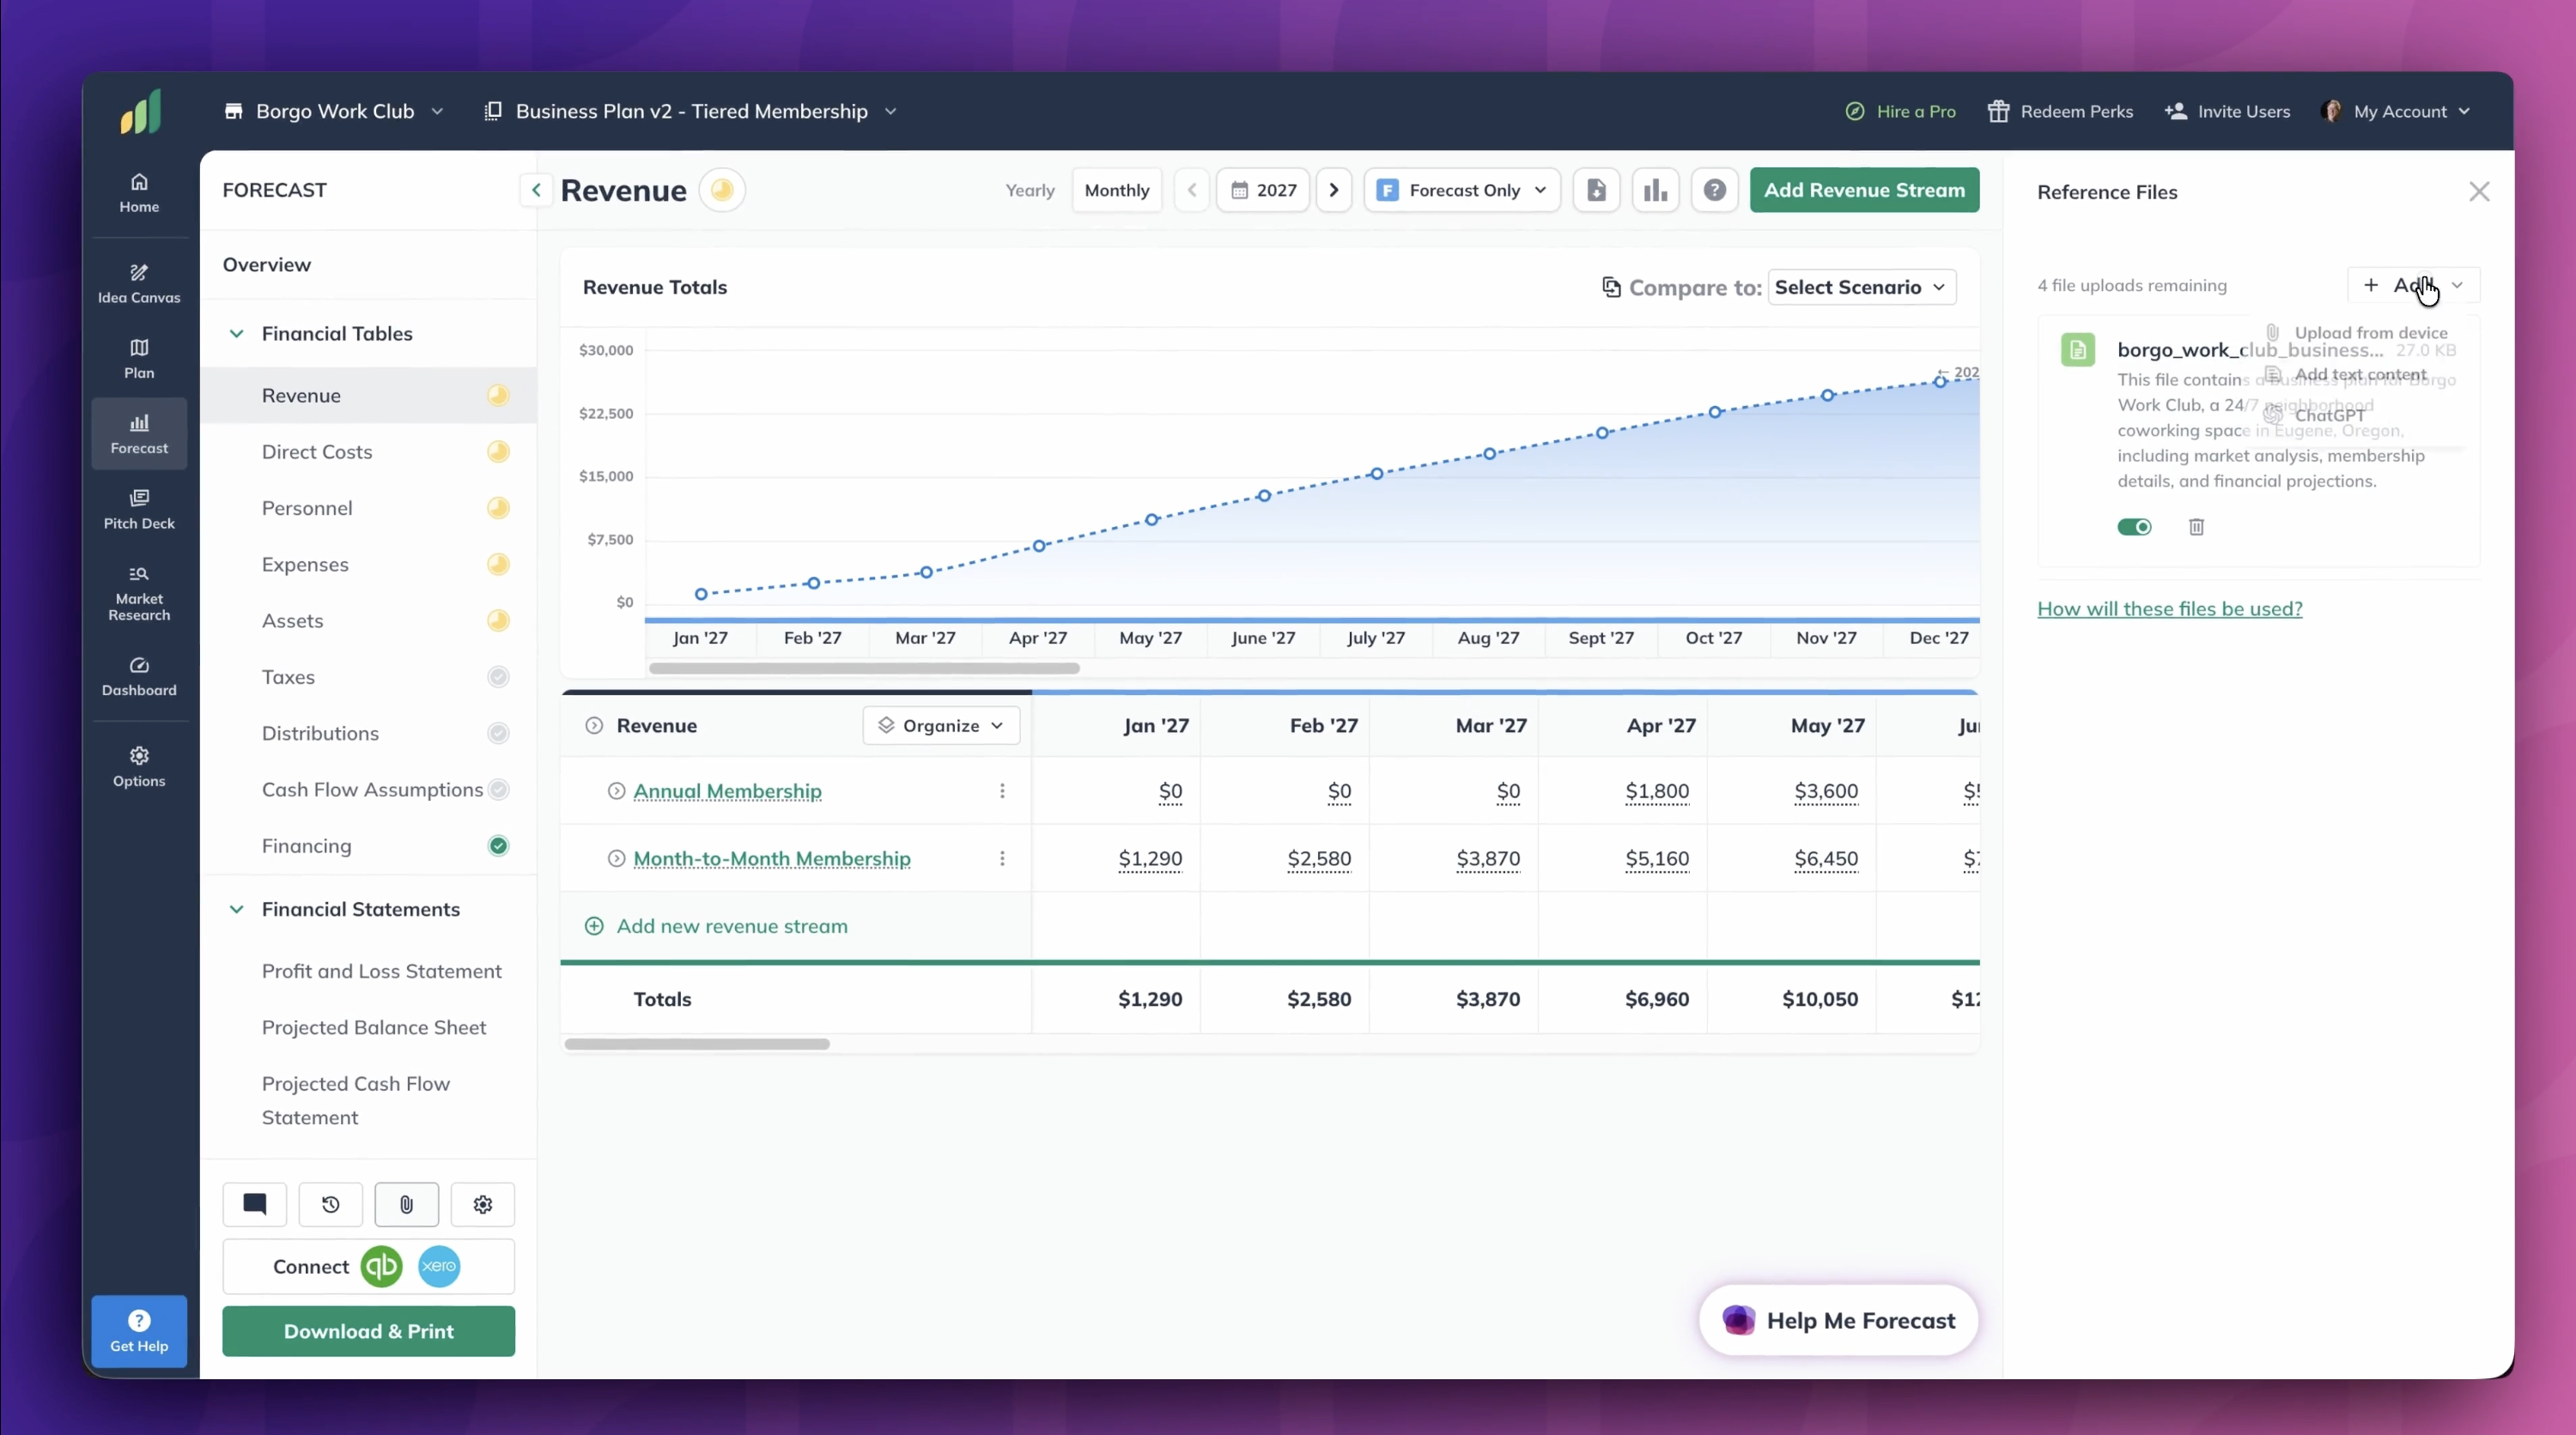The width and height of the screenshot is (2576, 1435).
Task: Open Business Plan v2 plan dropdown
Action: pos(690,111)
